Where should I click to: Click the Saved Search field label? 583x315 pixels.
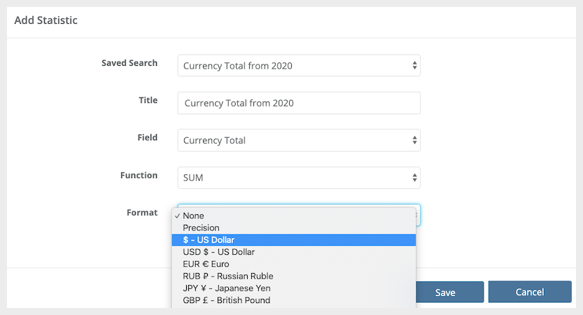pyautogui.click(x=129, y=63)
